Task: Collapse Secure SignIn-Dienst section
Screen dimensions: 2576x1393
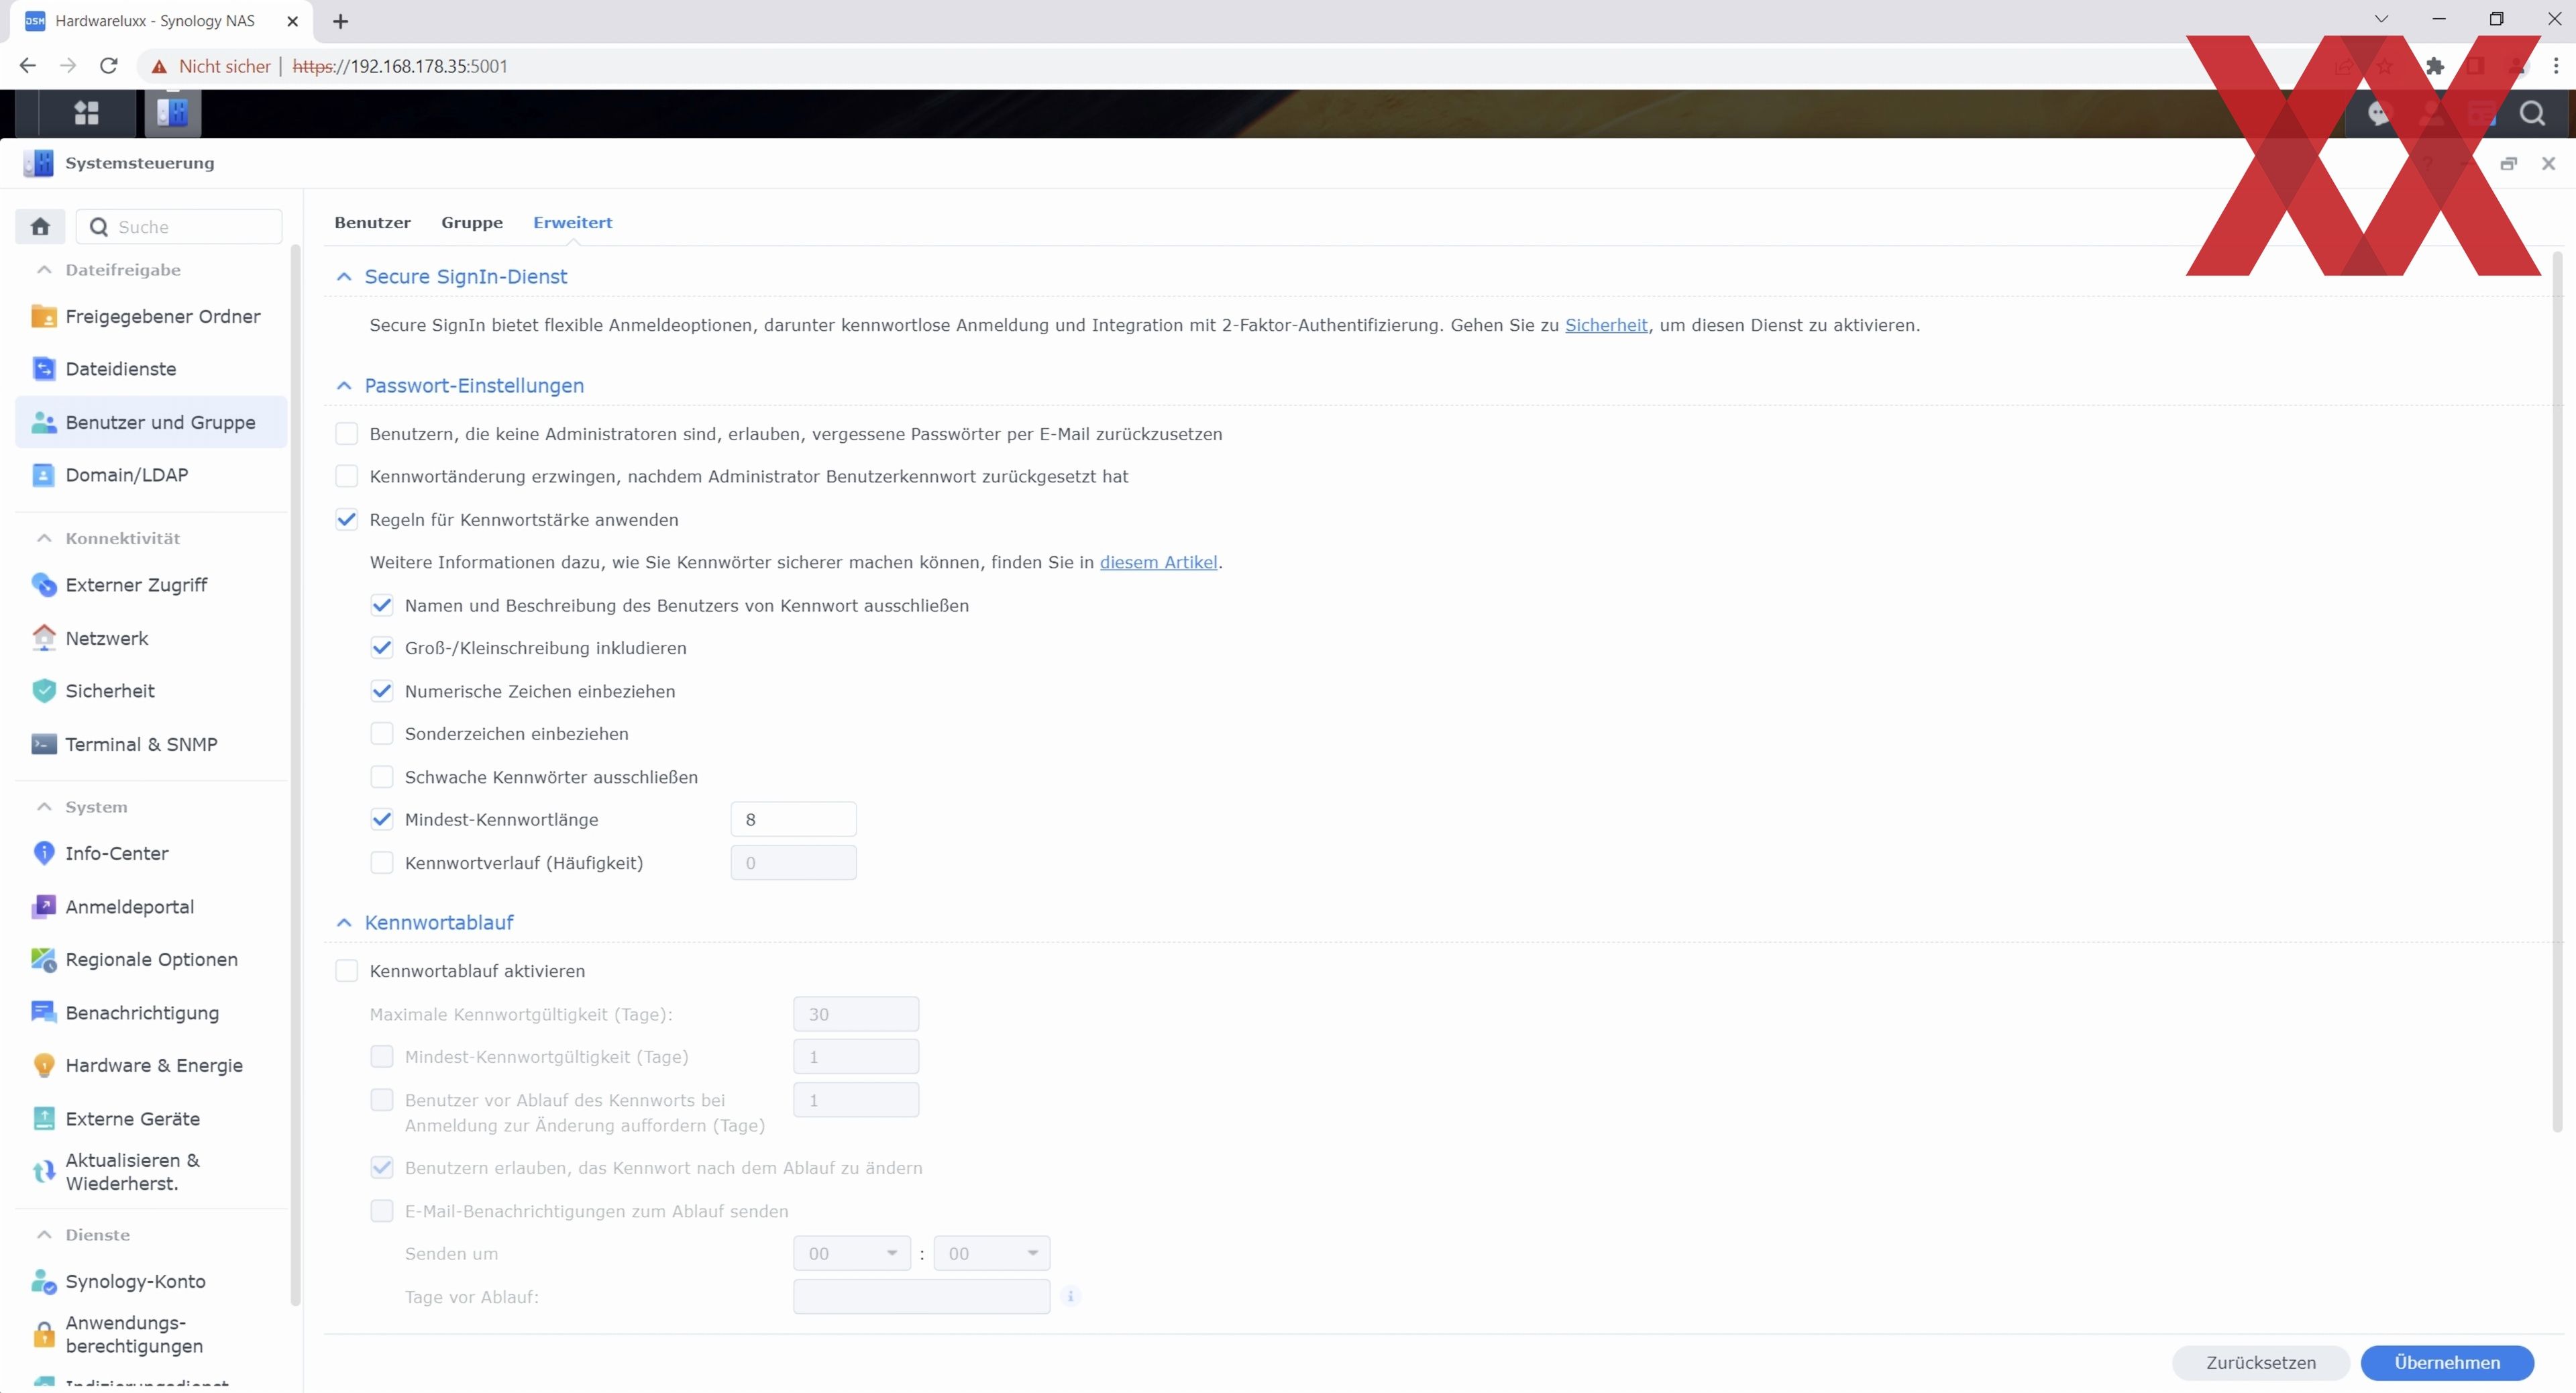Action: [x=344, y=277]
